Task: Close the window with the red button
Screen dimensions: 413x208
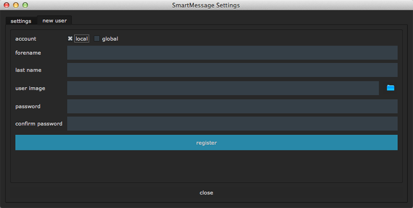Action: pyautogui.click(x=7, y=5)
